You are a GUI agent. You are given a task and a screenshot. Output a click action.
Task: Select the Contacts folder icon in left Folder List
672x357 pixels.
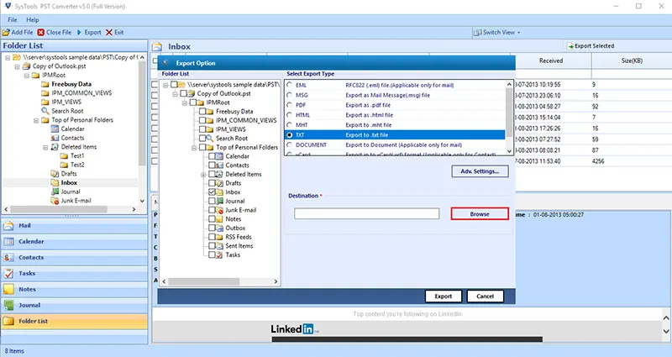pos(55,138)
